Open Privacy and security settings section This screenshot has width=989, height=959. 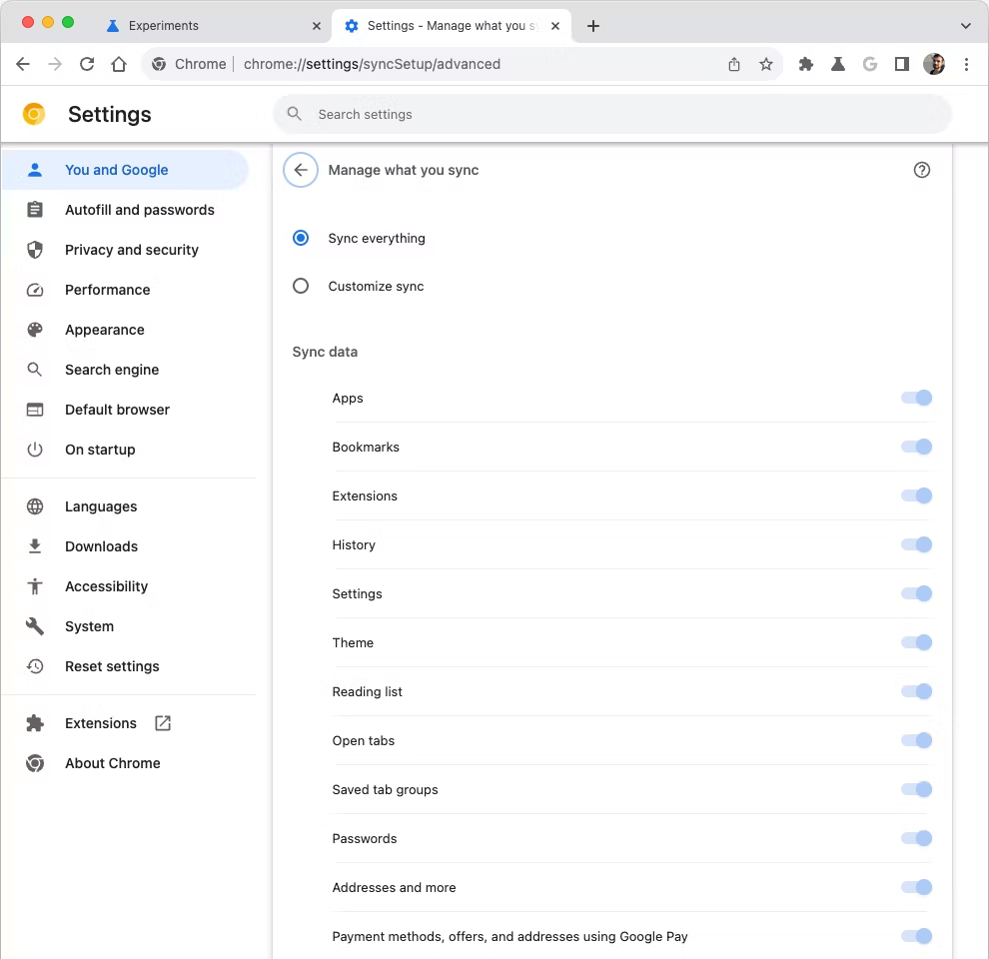(x=131, y=250)
